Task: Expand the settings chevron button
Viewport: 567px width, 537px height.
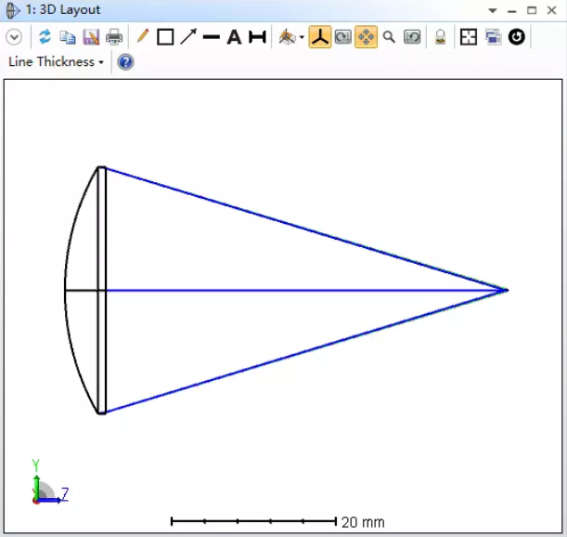Action: (14, 37)
